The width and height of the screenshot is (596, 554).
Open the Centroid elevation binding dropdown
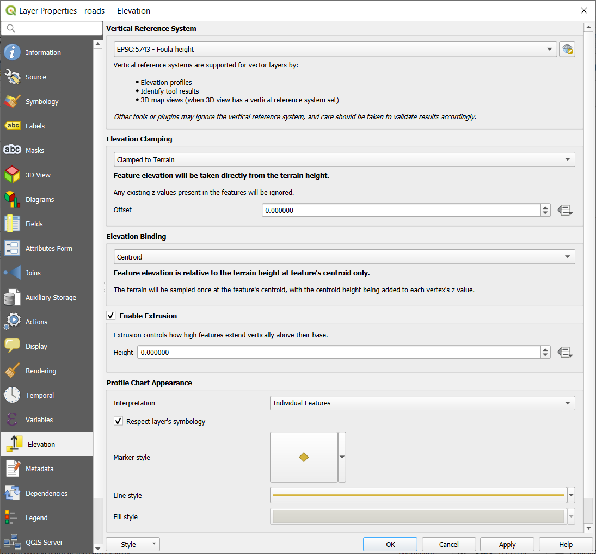pyautogui.click(x=345, y=256)
